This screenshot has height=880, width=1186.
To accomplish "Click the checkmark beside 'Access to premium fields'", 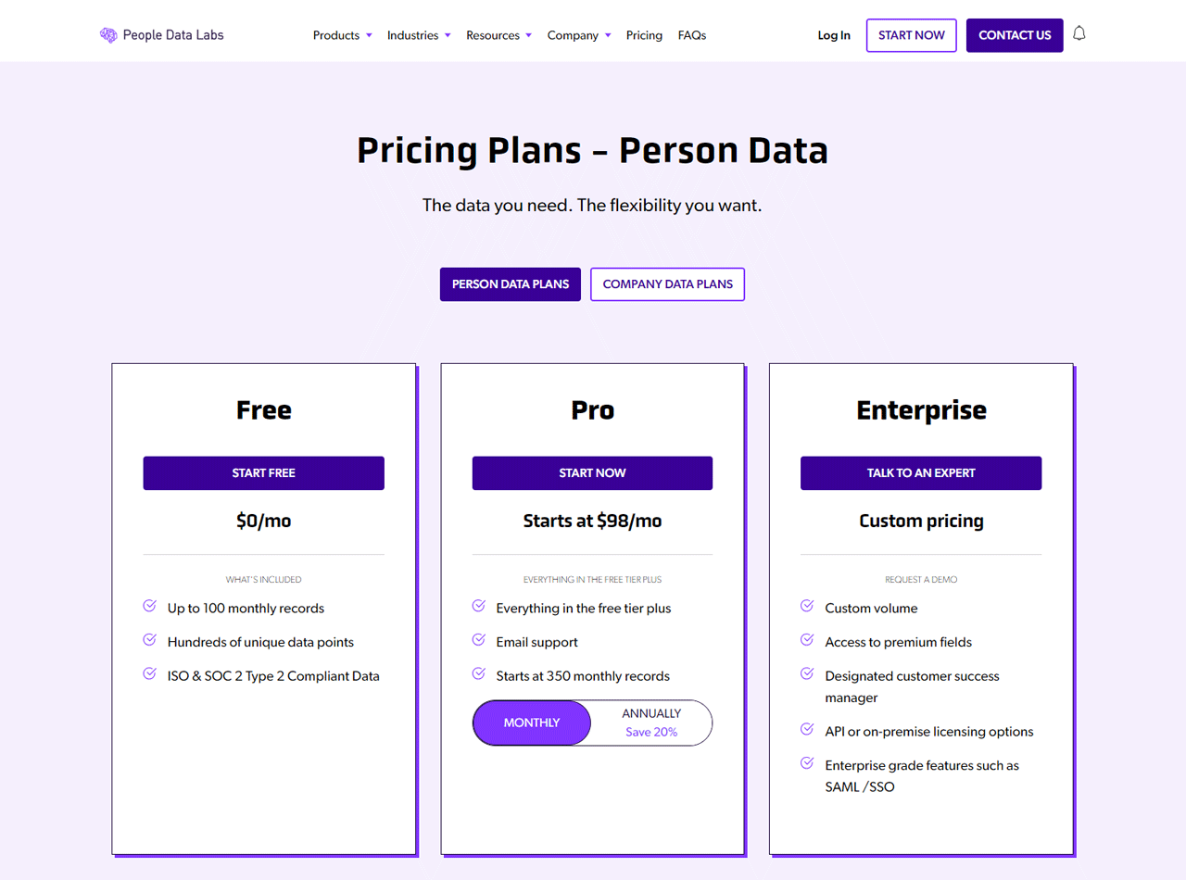I will tap(806, 639).
